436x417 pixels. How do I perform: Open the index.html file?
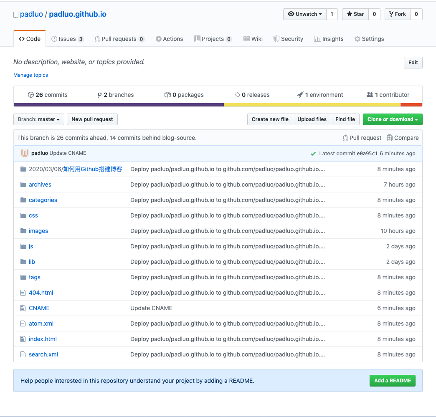click(43, 339)
